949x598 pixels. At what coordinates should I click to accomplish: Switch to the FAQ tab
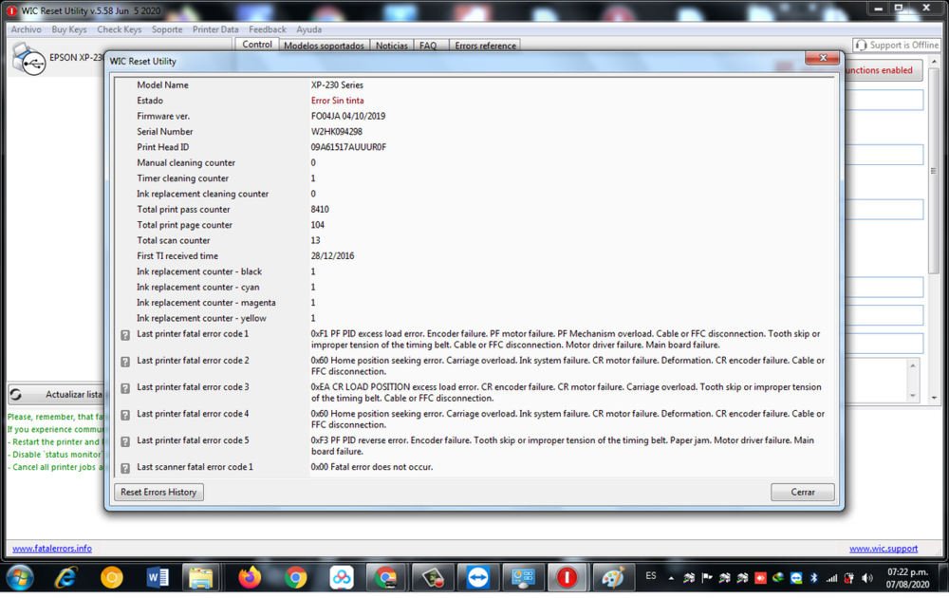pos(426,45)
